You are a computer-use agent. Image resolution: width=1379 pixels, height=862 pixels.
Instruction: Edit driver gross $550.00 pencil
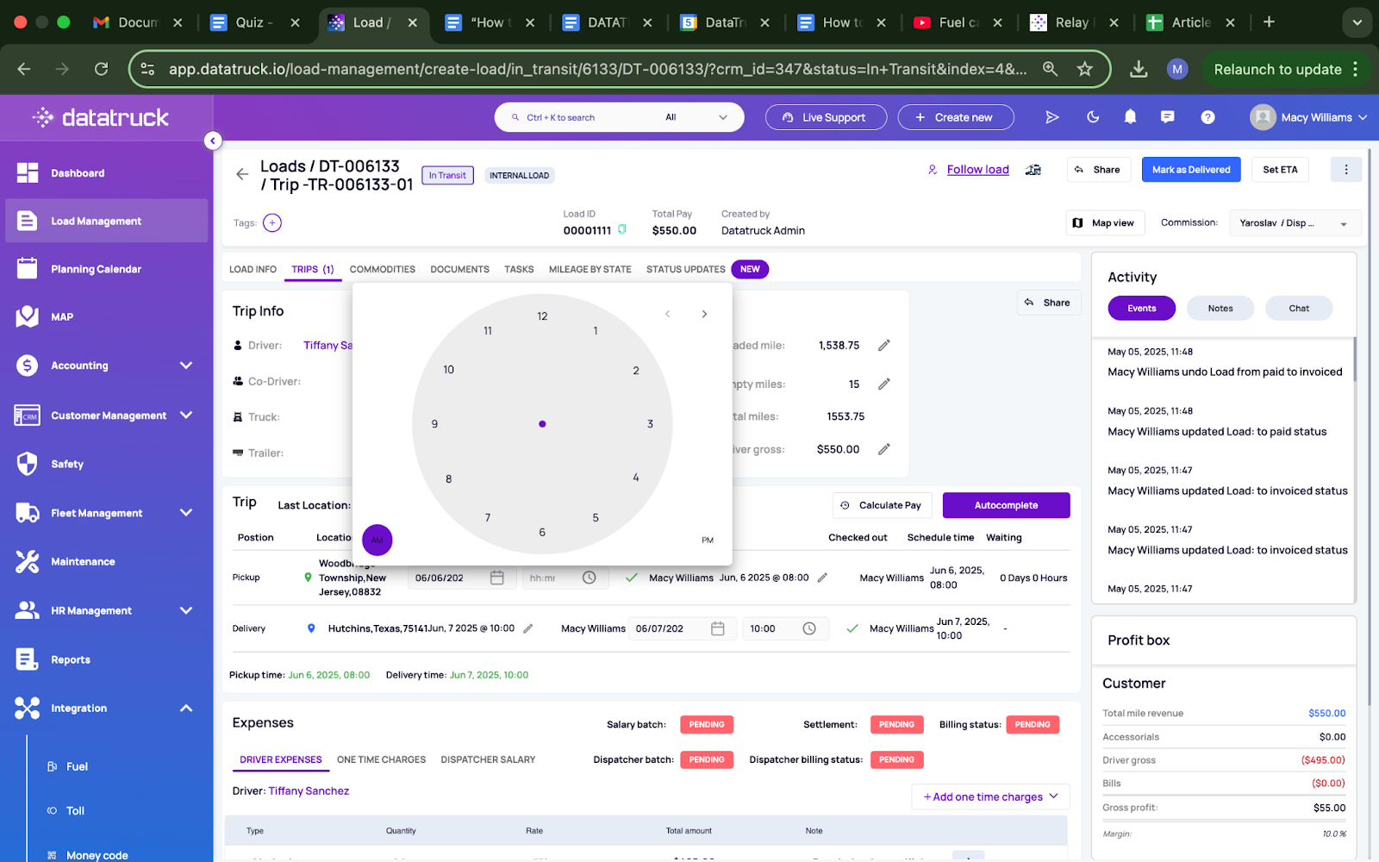point(884,449)
